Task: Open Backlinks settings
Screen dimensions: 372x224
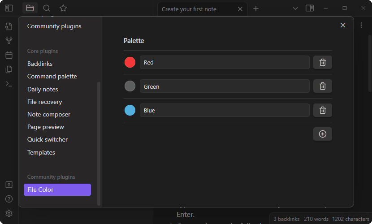Action: 40,64
